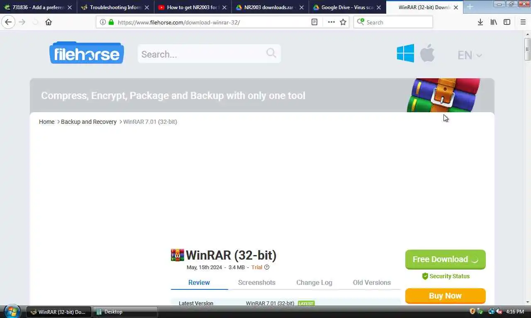Click the green padlock in address bar
The image size is (531, 318).
point(111,22)
